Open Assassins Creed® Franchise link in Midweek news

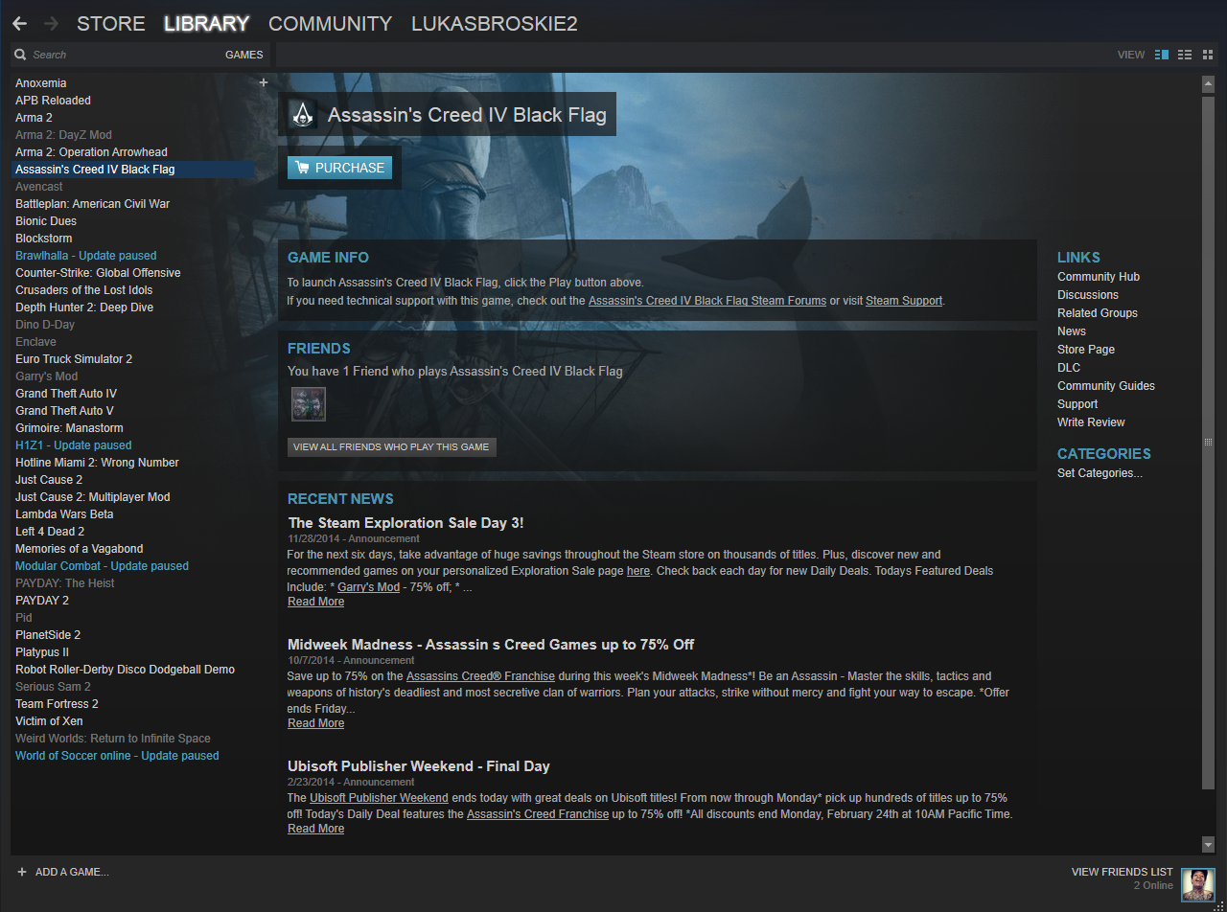point(480,676)
